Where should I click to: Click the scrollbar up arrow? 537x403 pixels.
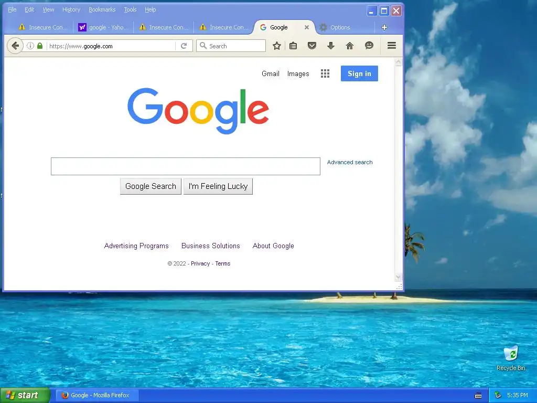(x=398, y=62)
